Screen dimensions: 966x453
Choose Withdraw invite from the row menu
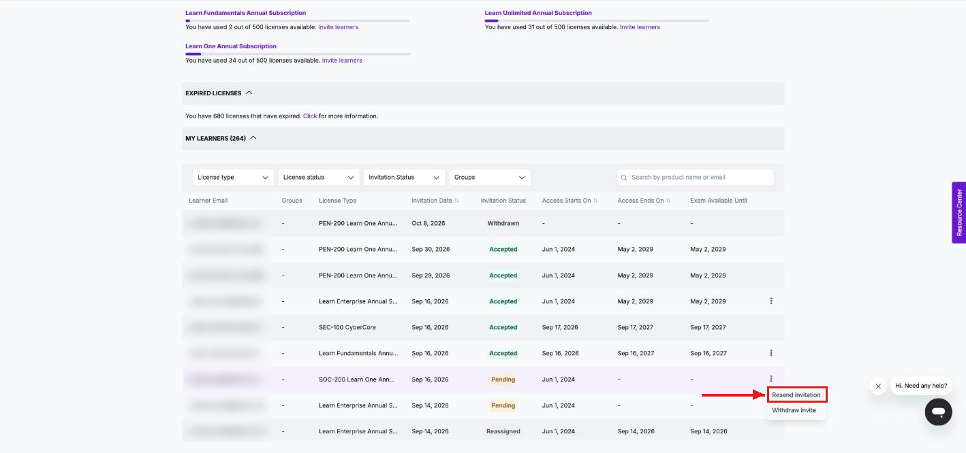click(x=794, y=410)
